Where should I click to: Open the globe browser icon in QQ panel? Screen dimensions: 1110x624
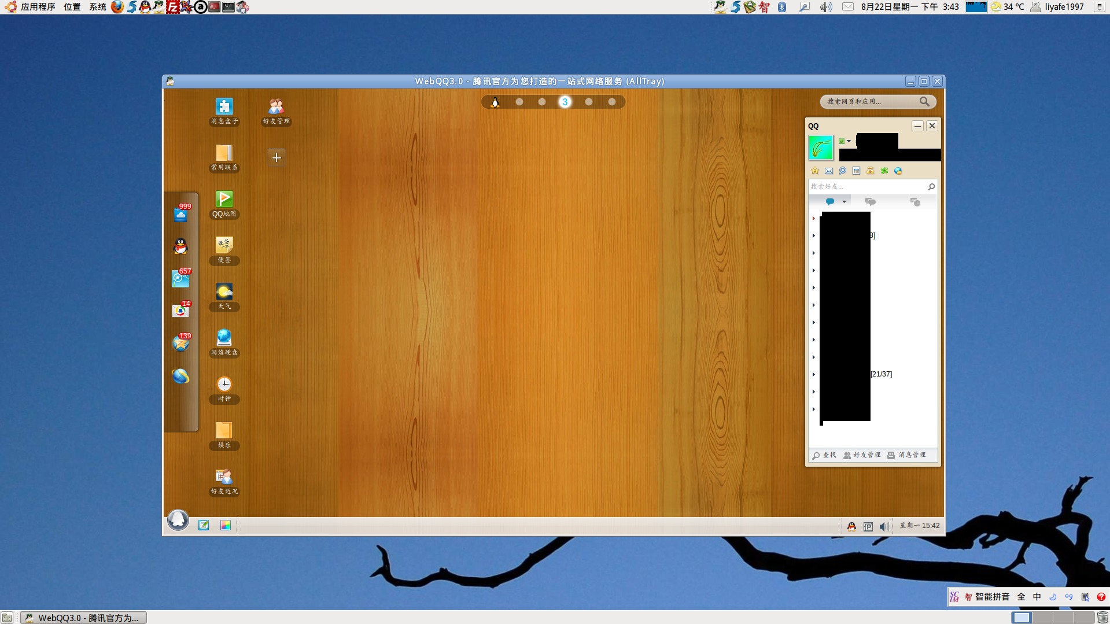(898, 171)
